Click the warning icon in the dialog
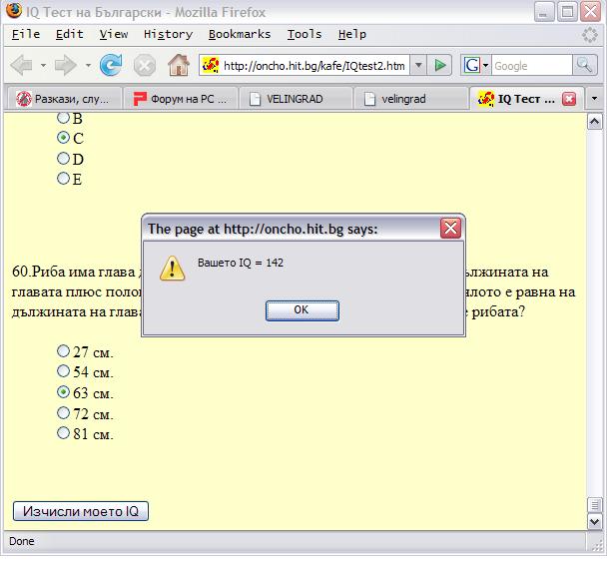Viewport: 610px width, 563px height. [x=172, y=269]
